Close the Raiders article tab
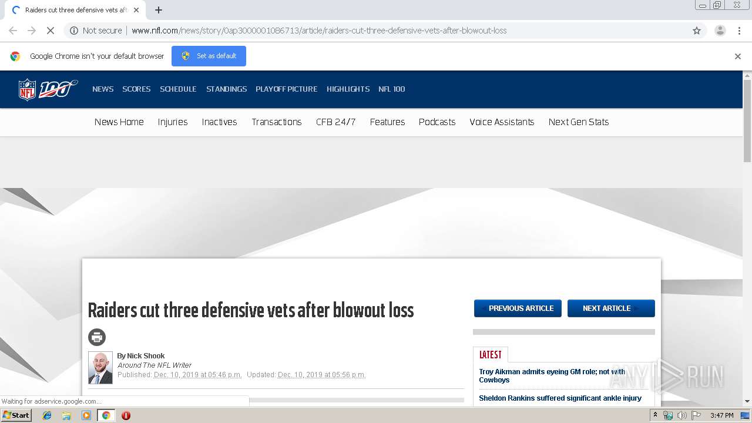The width and height of the screenshot is (752, 423). (136, 10)
